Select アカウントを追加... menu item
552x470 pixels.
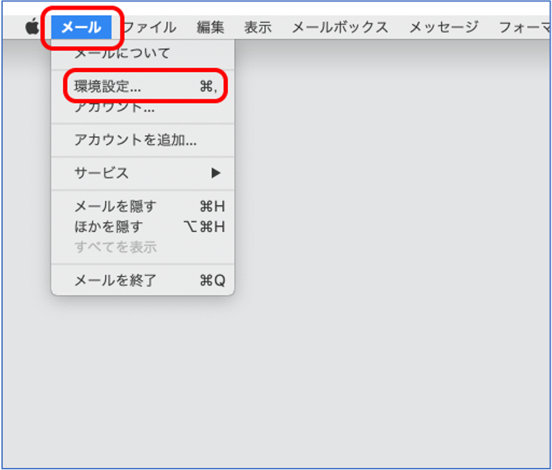click(143, 140)
